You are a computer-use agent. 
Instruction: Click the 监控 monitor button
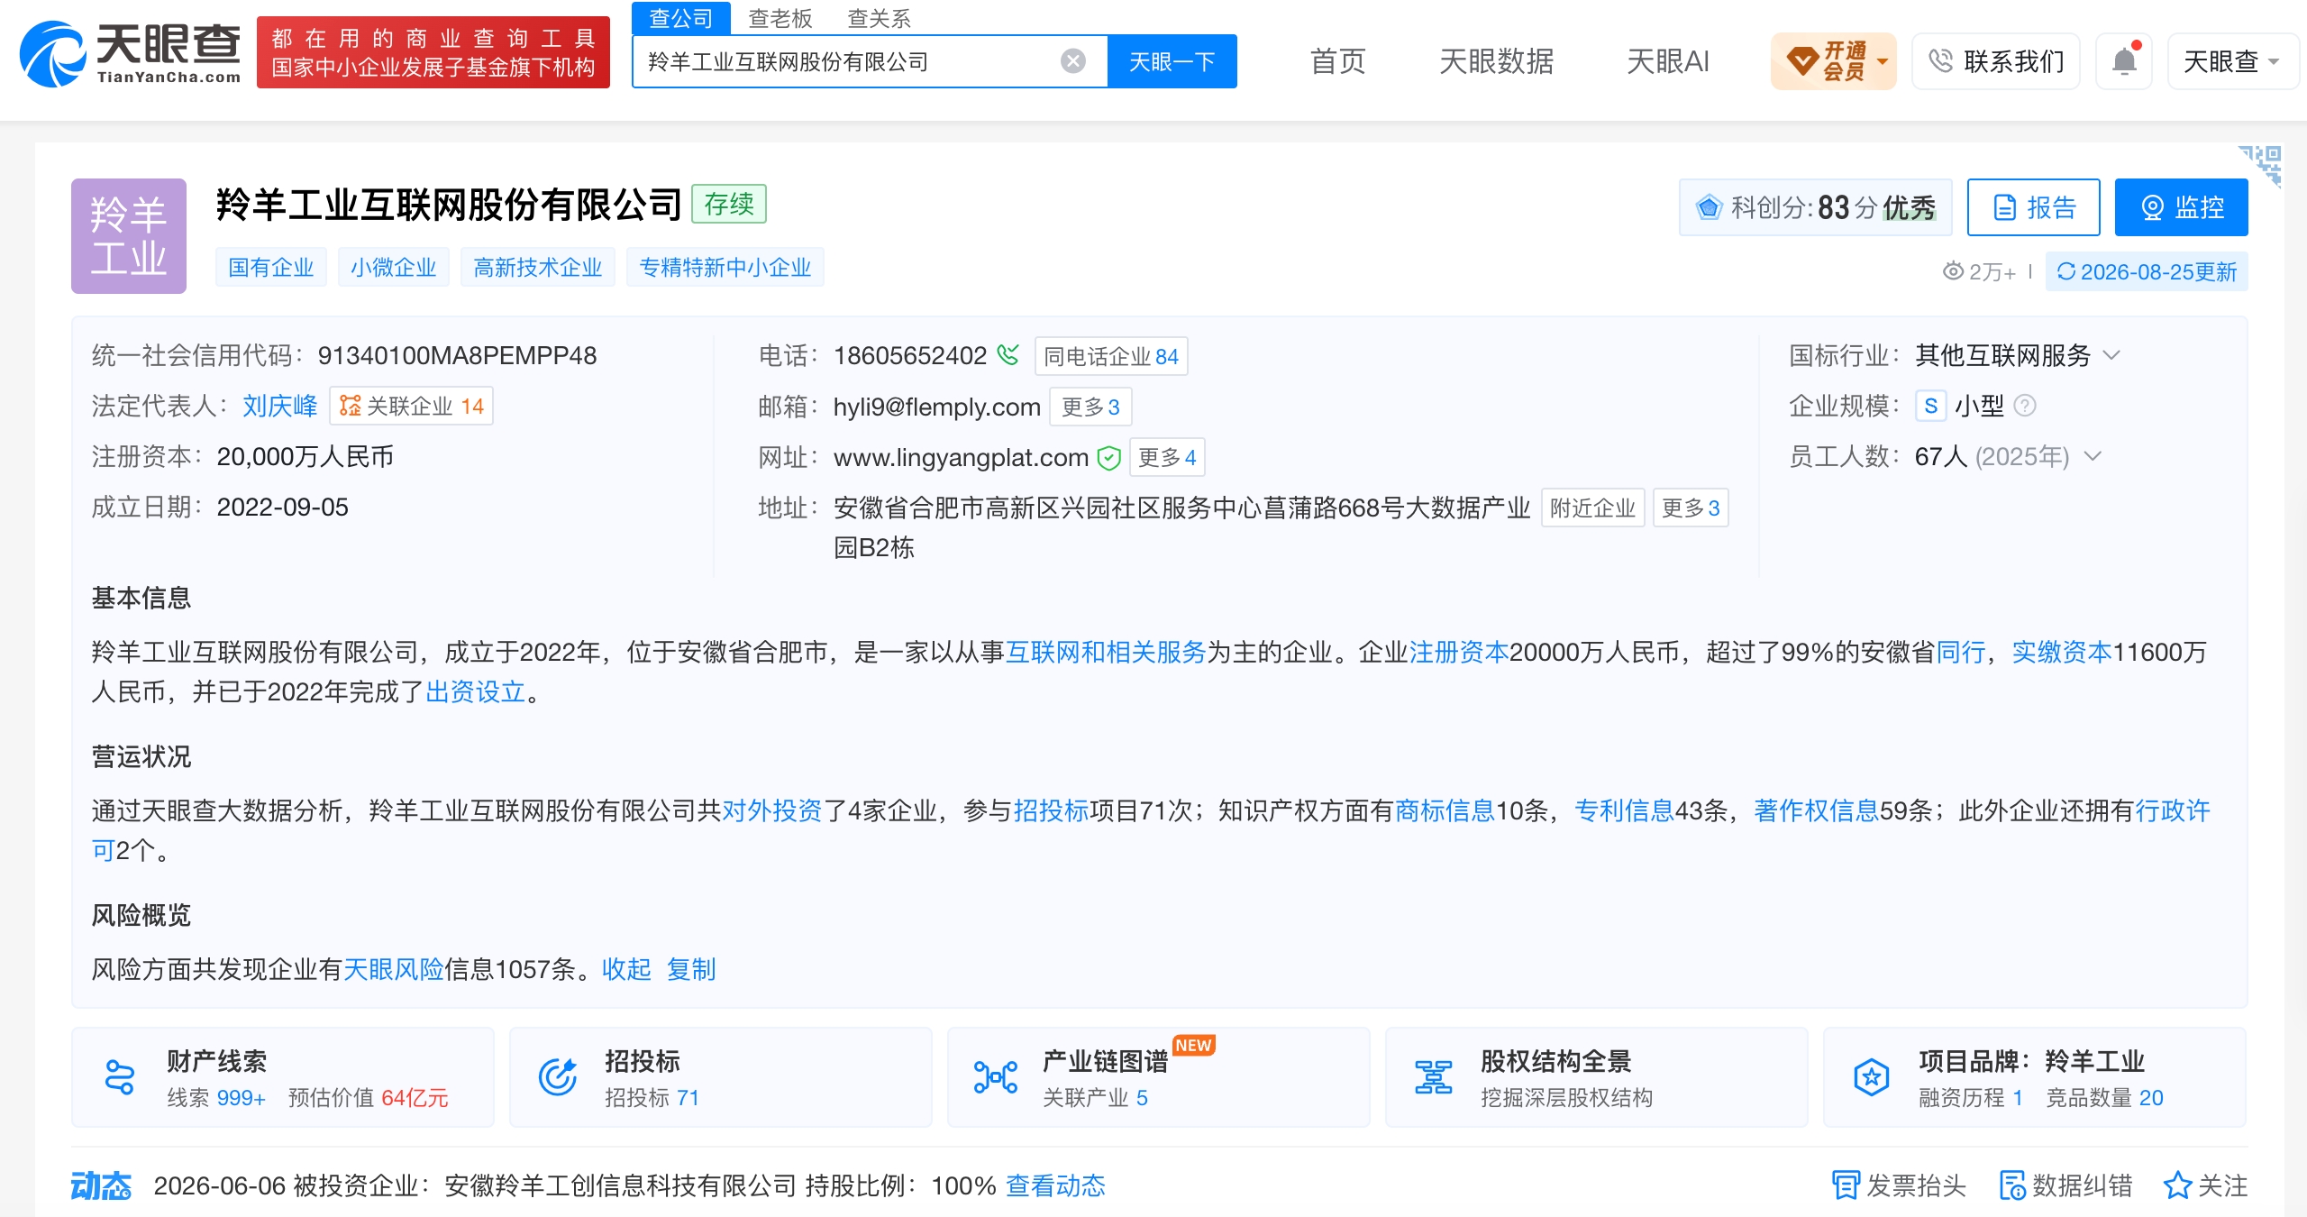[x=2181, y=207]
